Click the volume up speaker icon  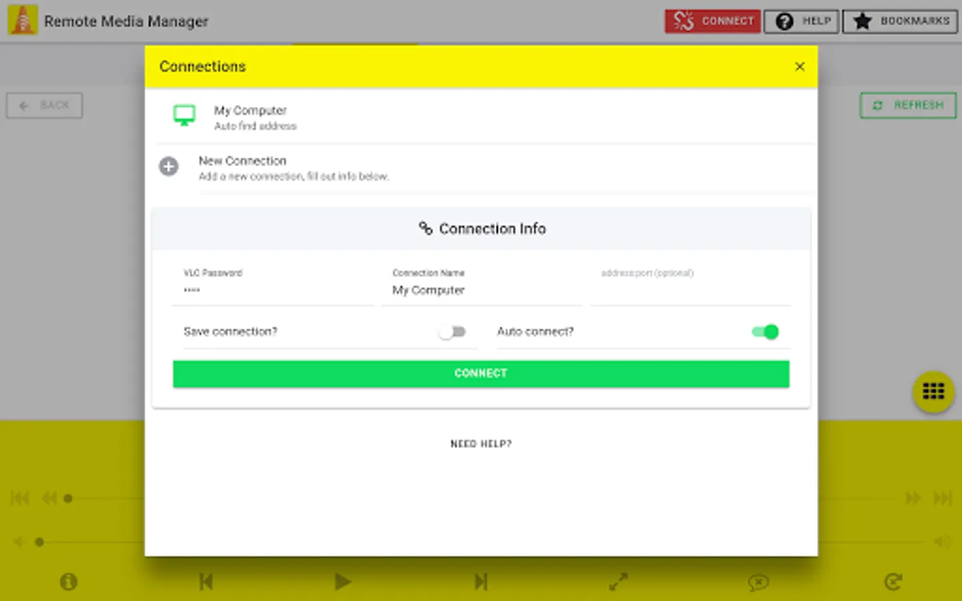point(943,542)
